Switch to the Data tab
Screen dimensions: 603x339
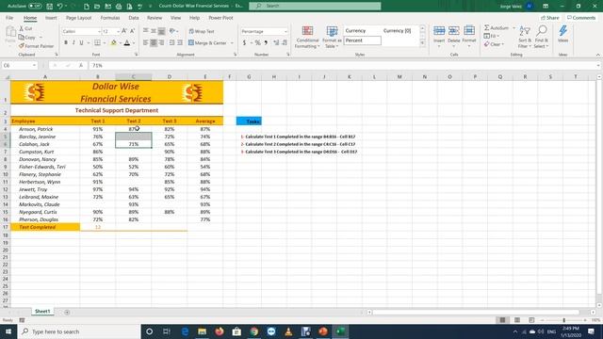click(x=134, y=18)
